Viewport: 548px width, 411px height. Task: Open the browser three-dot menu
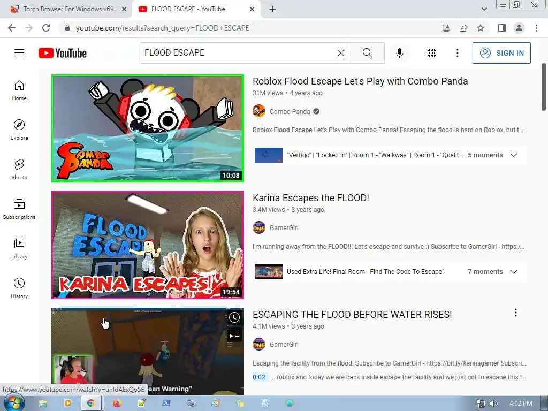pyautogui.click(x=536, y=28)
